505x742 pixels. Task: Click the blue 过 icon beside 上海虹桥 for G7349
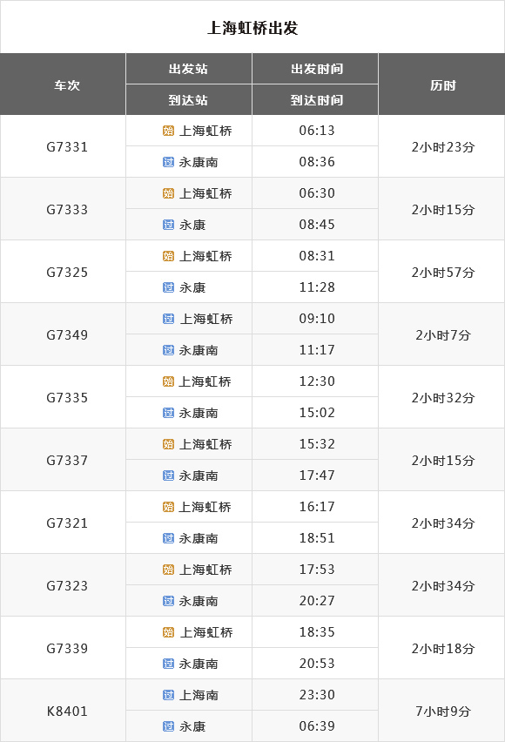(x=168, y=319)
